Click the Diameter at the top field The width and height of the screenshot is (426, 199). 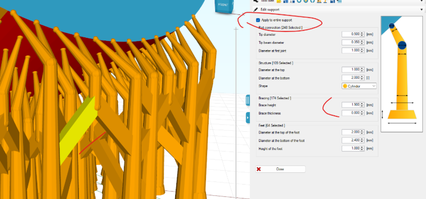[351, 70]
